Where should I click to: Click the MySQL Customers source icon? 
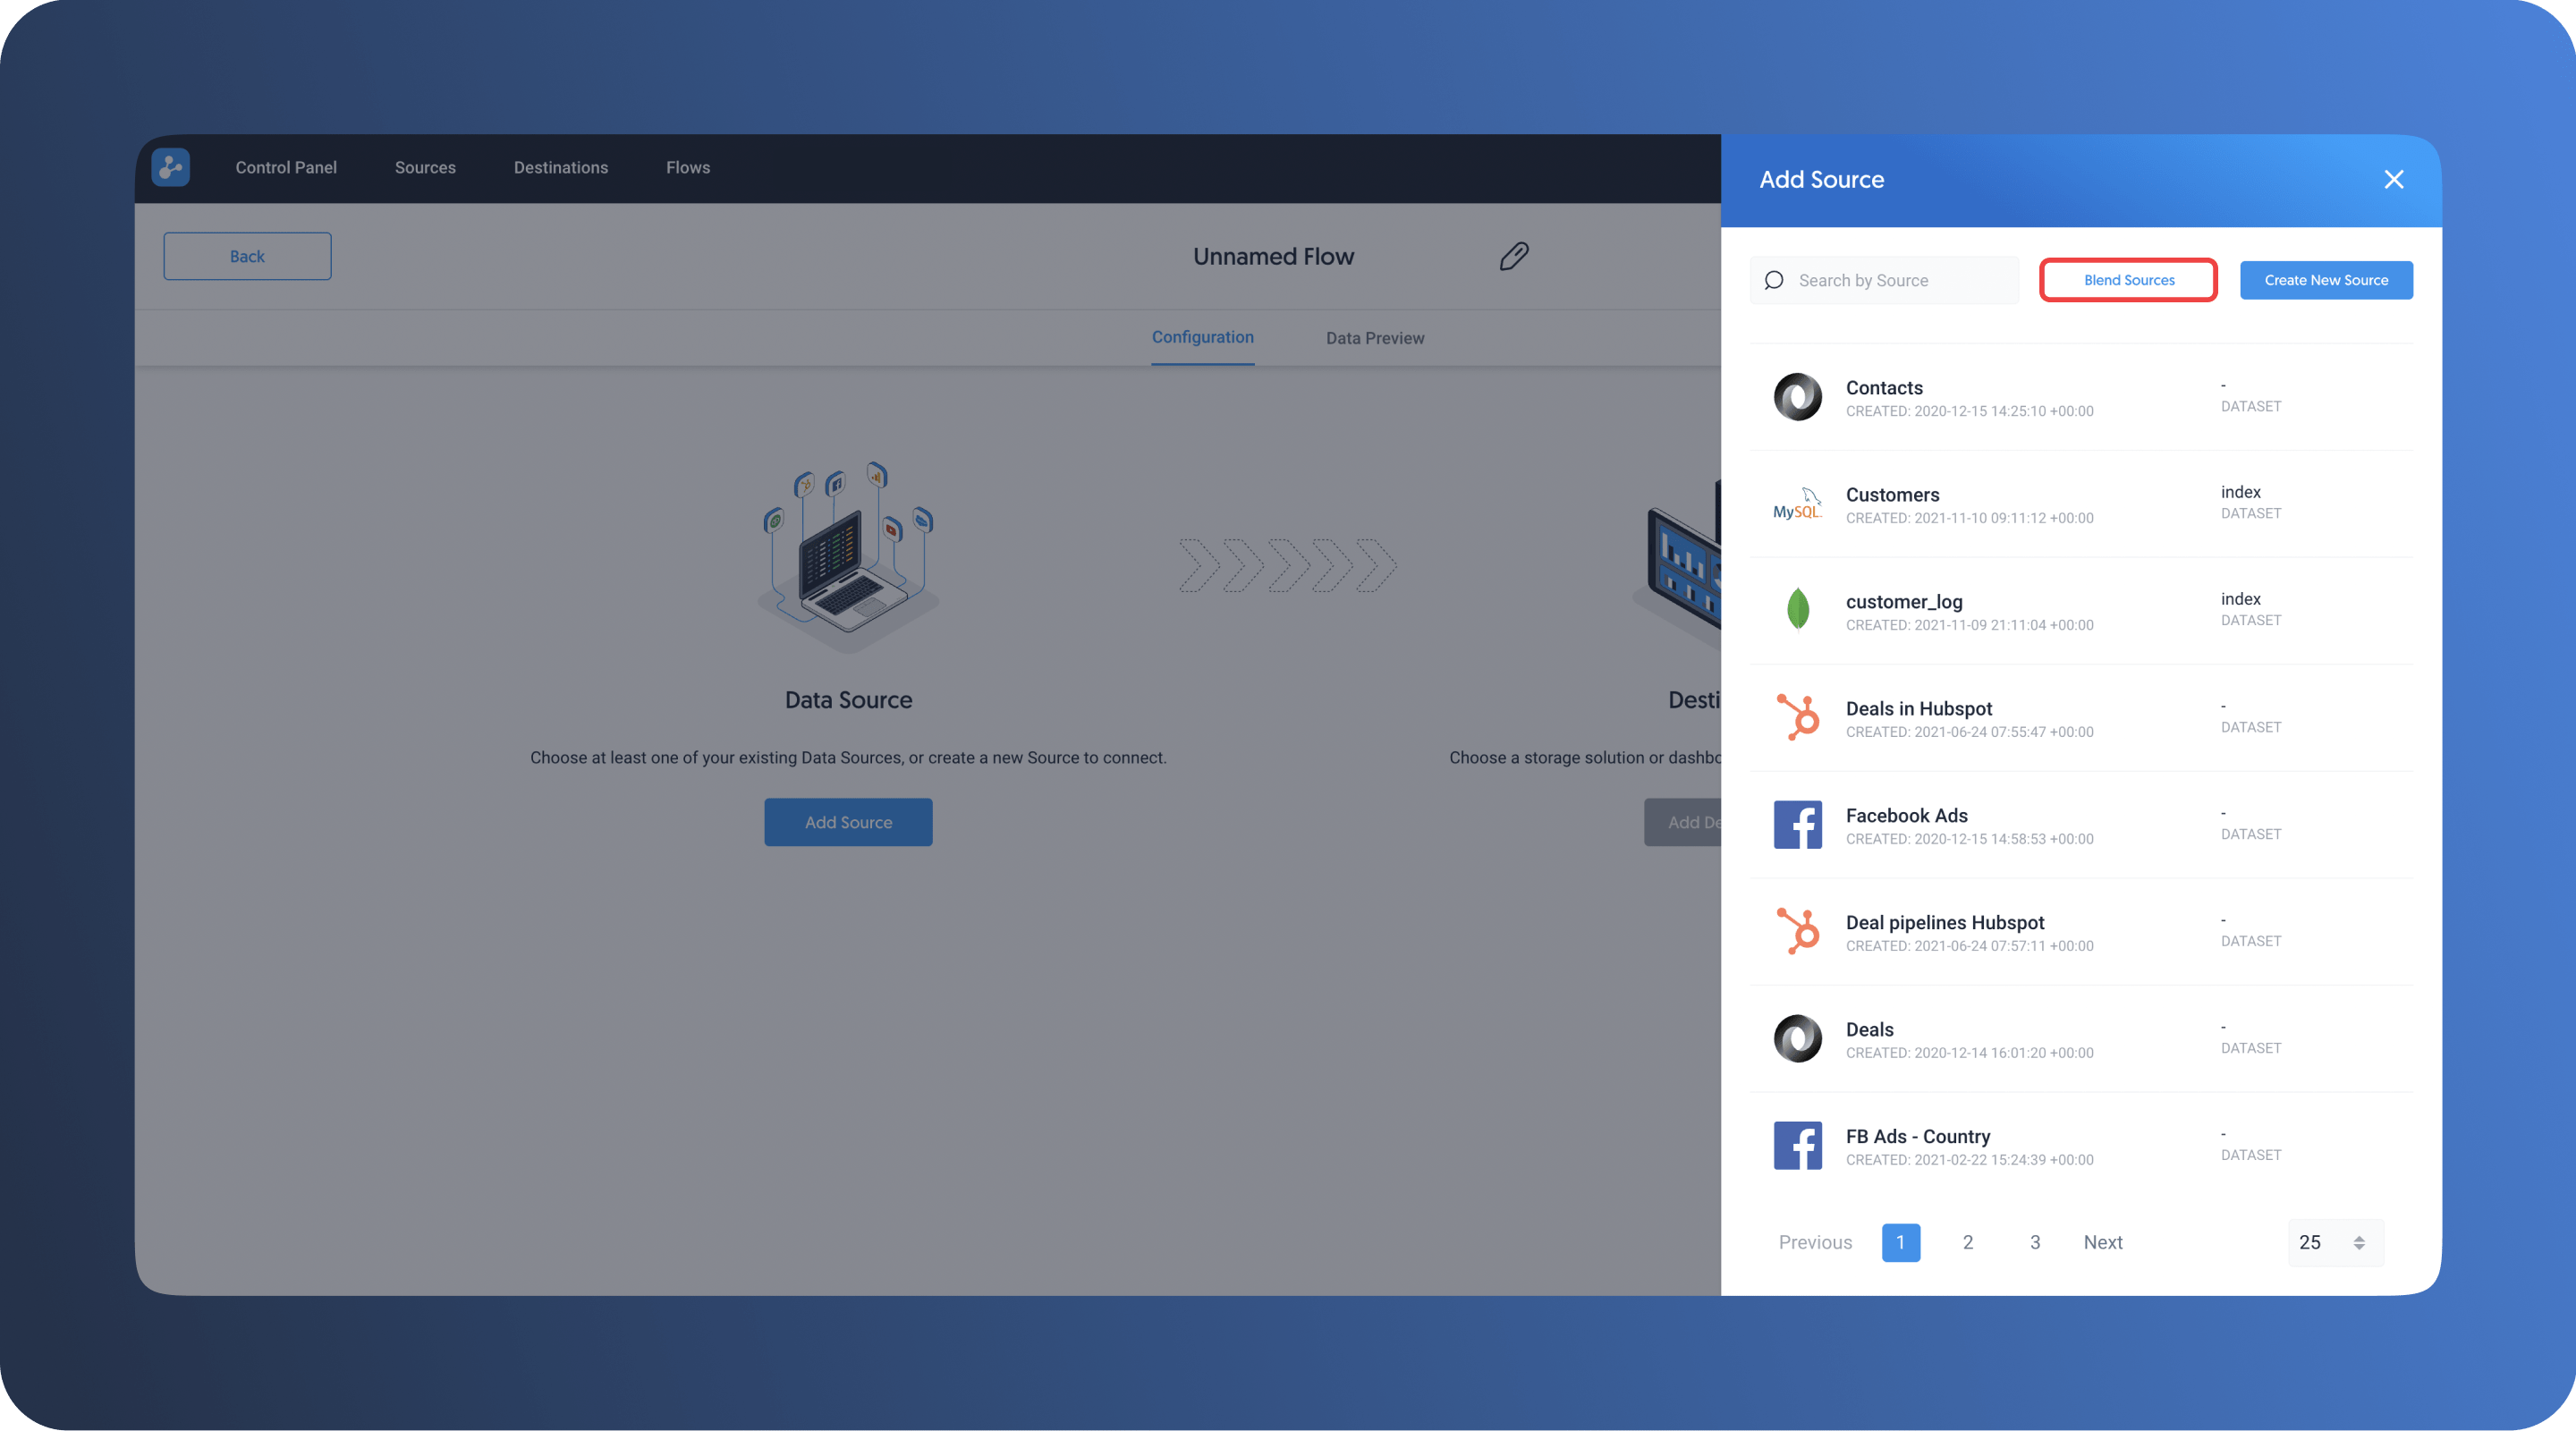(x=1797, y=503)
